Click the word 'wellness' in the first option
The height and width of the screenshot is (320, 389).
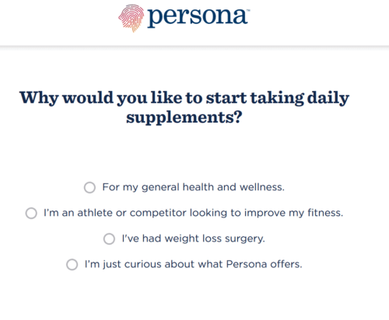tap(261, 187)
